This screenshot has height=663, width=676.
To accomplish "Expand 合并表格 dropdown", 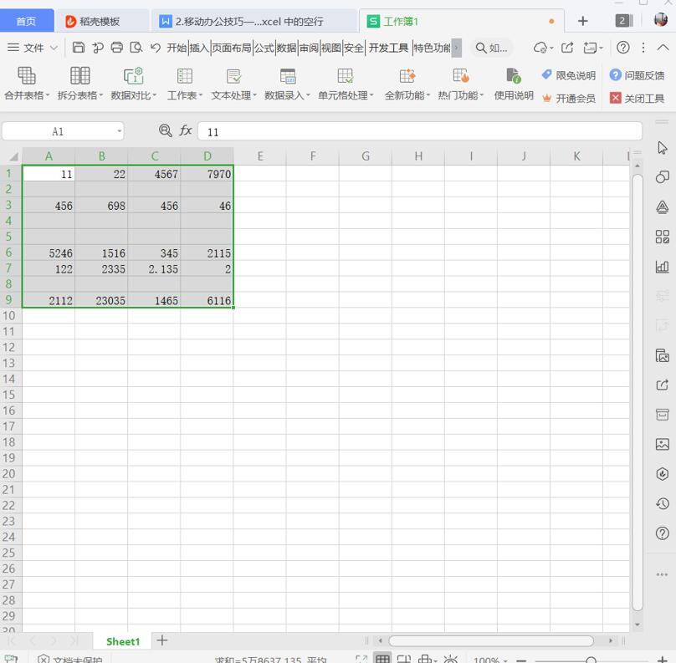I will (48, 95).
